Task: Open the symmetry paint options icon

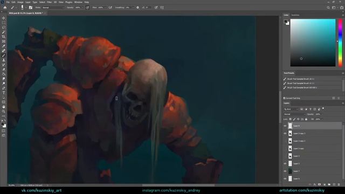Action: (162, 8)
